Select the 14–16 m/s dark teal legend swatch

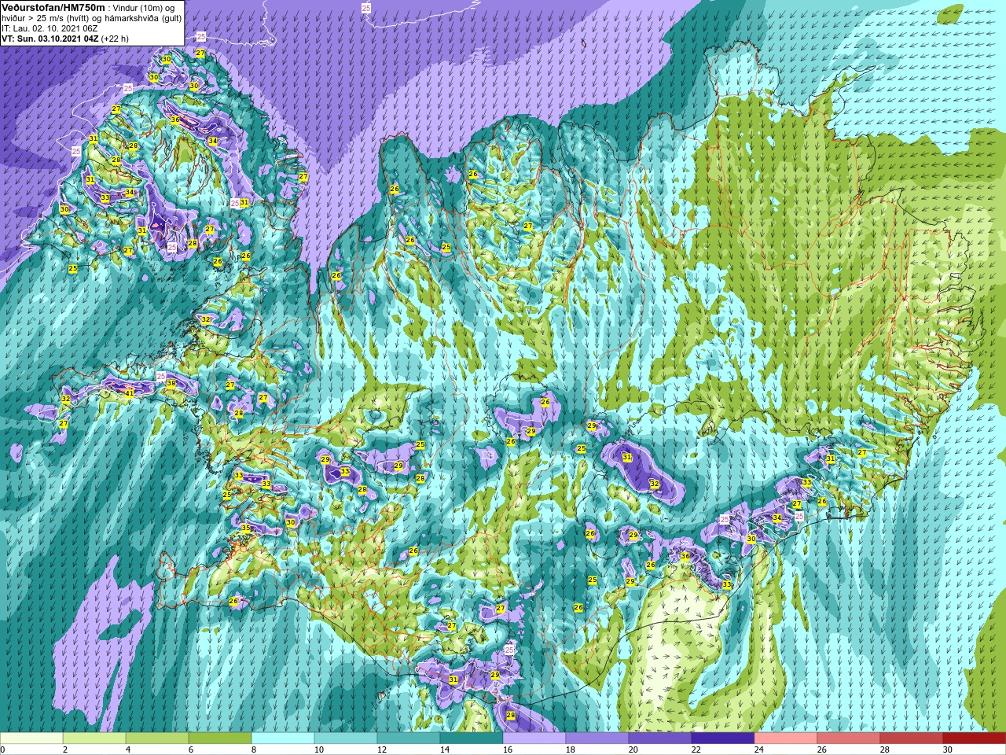point(472,738)
